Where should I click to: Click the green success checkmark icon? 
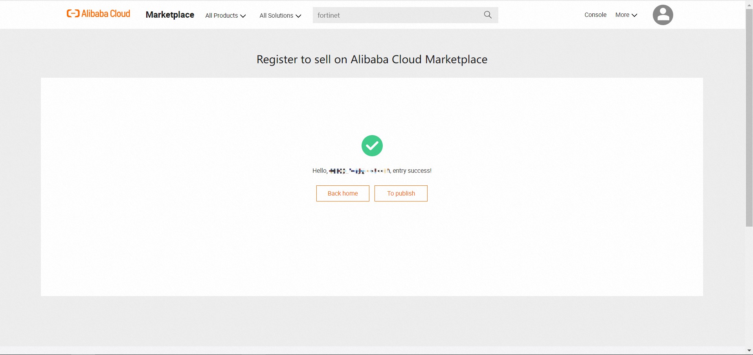372,146
